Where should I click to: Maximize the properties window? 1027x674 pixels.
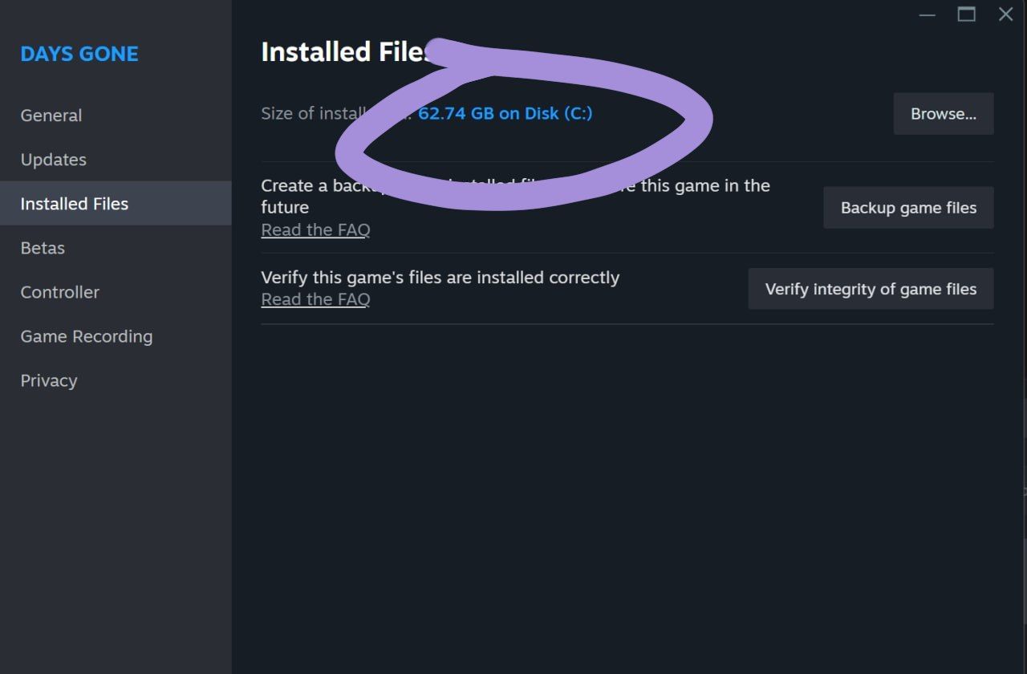coord(967,14)
